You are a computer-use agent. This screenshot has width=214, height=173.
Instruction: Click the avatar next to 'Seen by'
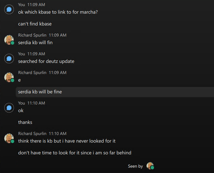pos(150,166)
